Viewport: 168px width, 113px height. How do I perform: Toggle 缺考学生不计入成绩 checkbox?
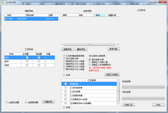click(x=64, y=60)
